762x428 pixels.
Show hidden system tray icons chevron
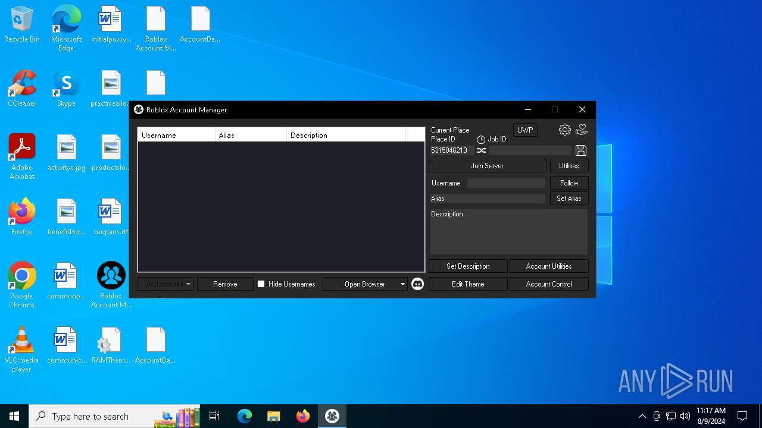coord(642,416)
